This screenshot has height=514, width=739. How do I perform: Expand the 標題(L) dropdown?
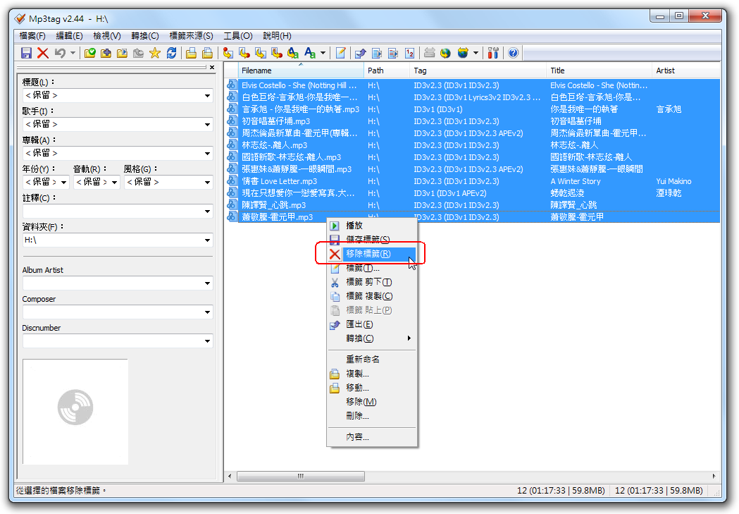(207, 96)
